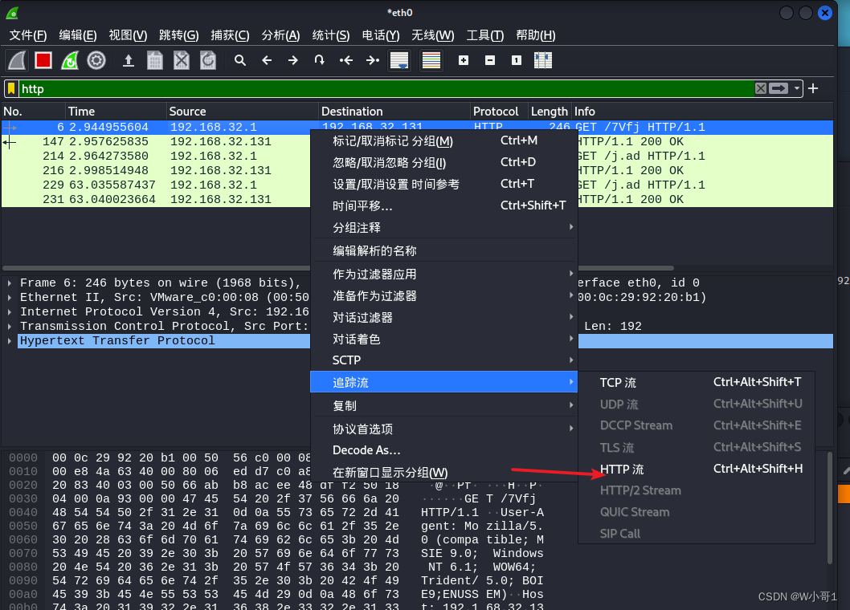
Task: Open the 工具(T) menu
Action: 485,35
